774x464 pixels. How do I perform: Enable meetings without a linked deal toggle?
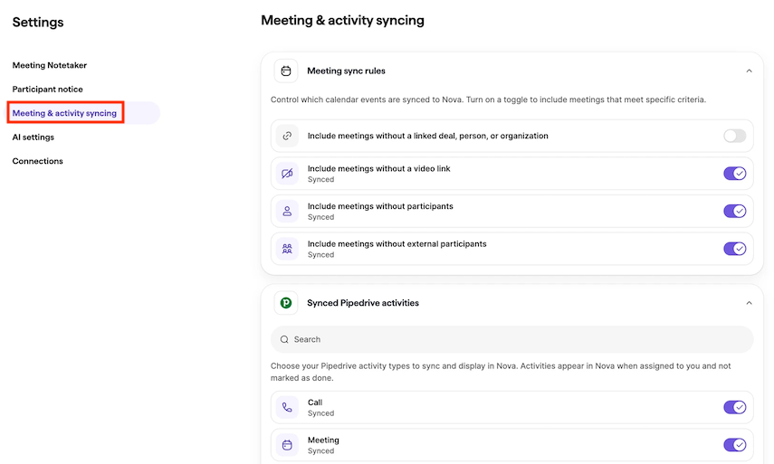pos(734,136)
